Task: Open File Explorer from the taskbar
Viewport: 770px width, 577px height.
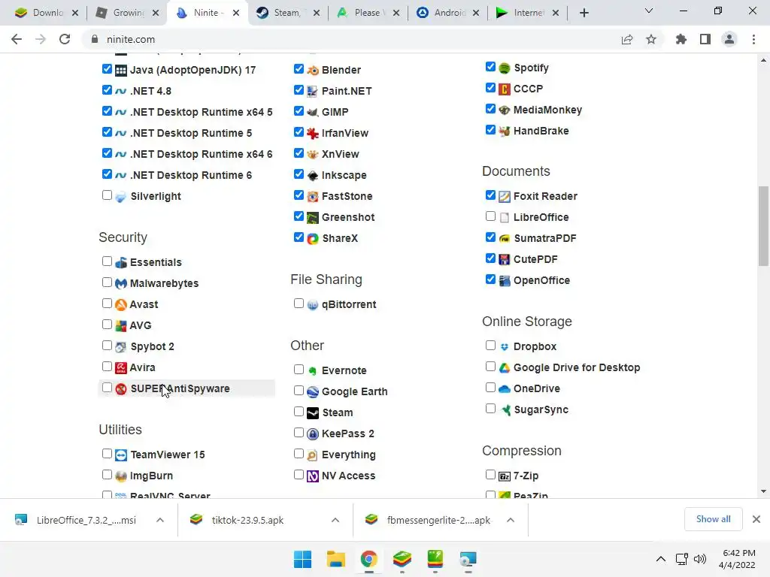Action: (x=336, y=559)
